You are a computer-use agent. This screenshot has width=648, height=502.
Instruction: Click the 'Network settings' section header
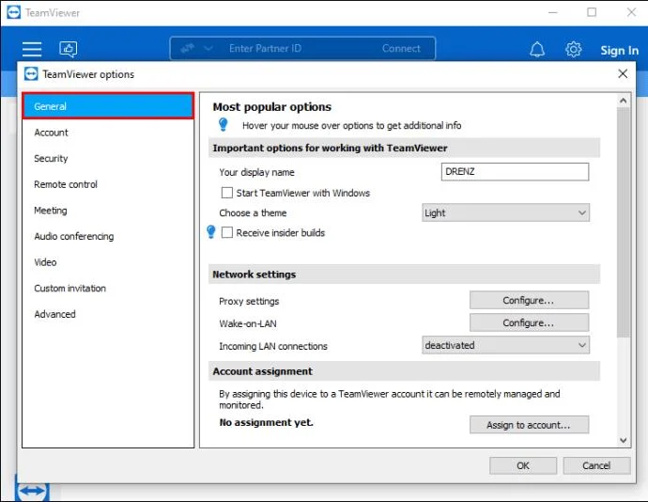tap(404, 274)
